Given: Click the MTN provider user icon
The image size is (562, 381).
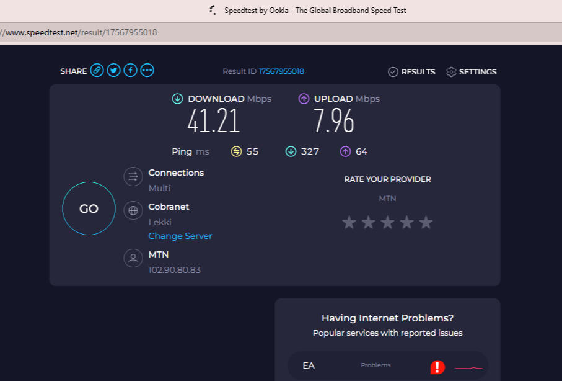Looking at the screenshot, I should click(133, 258).
